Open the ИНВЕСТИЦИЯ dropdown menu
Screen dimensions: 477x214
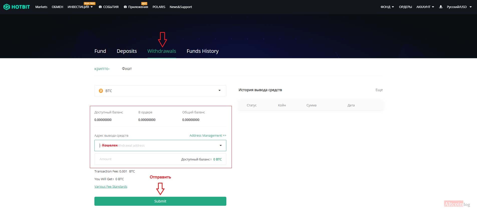80,7
